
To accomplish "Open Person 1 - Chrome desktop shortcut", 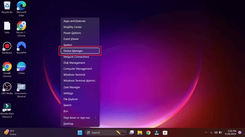I will tap(21, 29).
